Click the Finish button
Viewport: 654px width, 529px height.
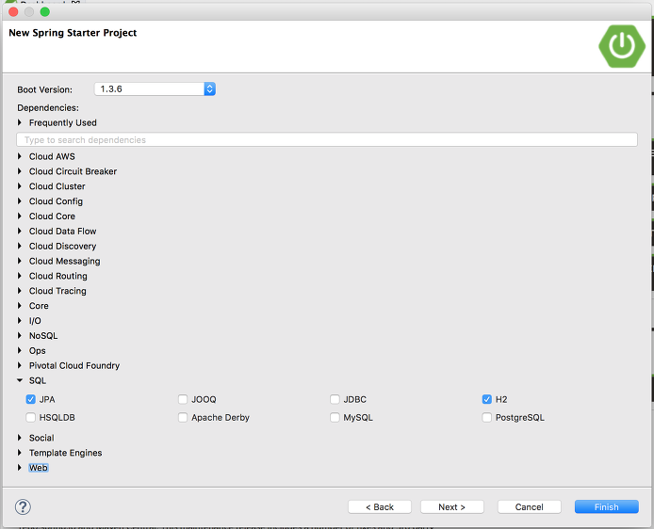(x=607, y=507)
